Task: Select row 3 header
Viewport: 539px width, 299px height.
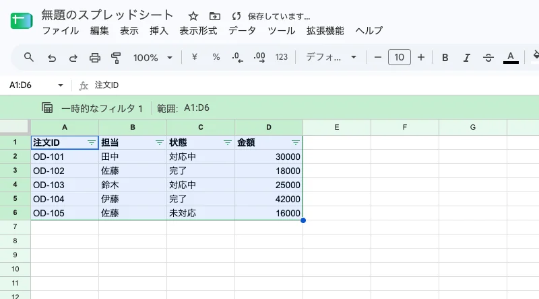Action: pyautogui.click(x=15, y=171)
